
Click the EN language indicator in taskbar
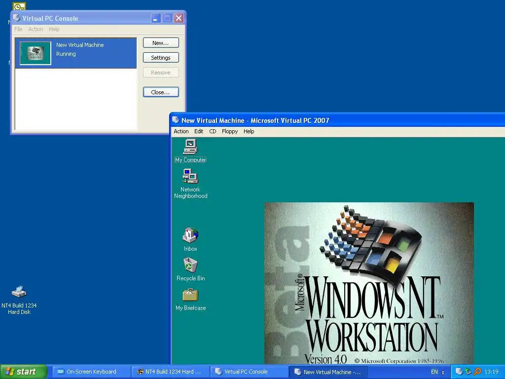pyautogui.click(x=434, y=372)
